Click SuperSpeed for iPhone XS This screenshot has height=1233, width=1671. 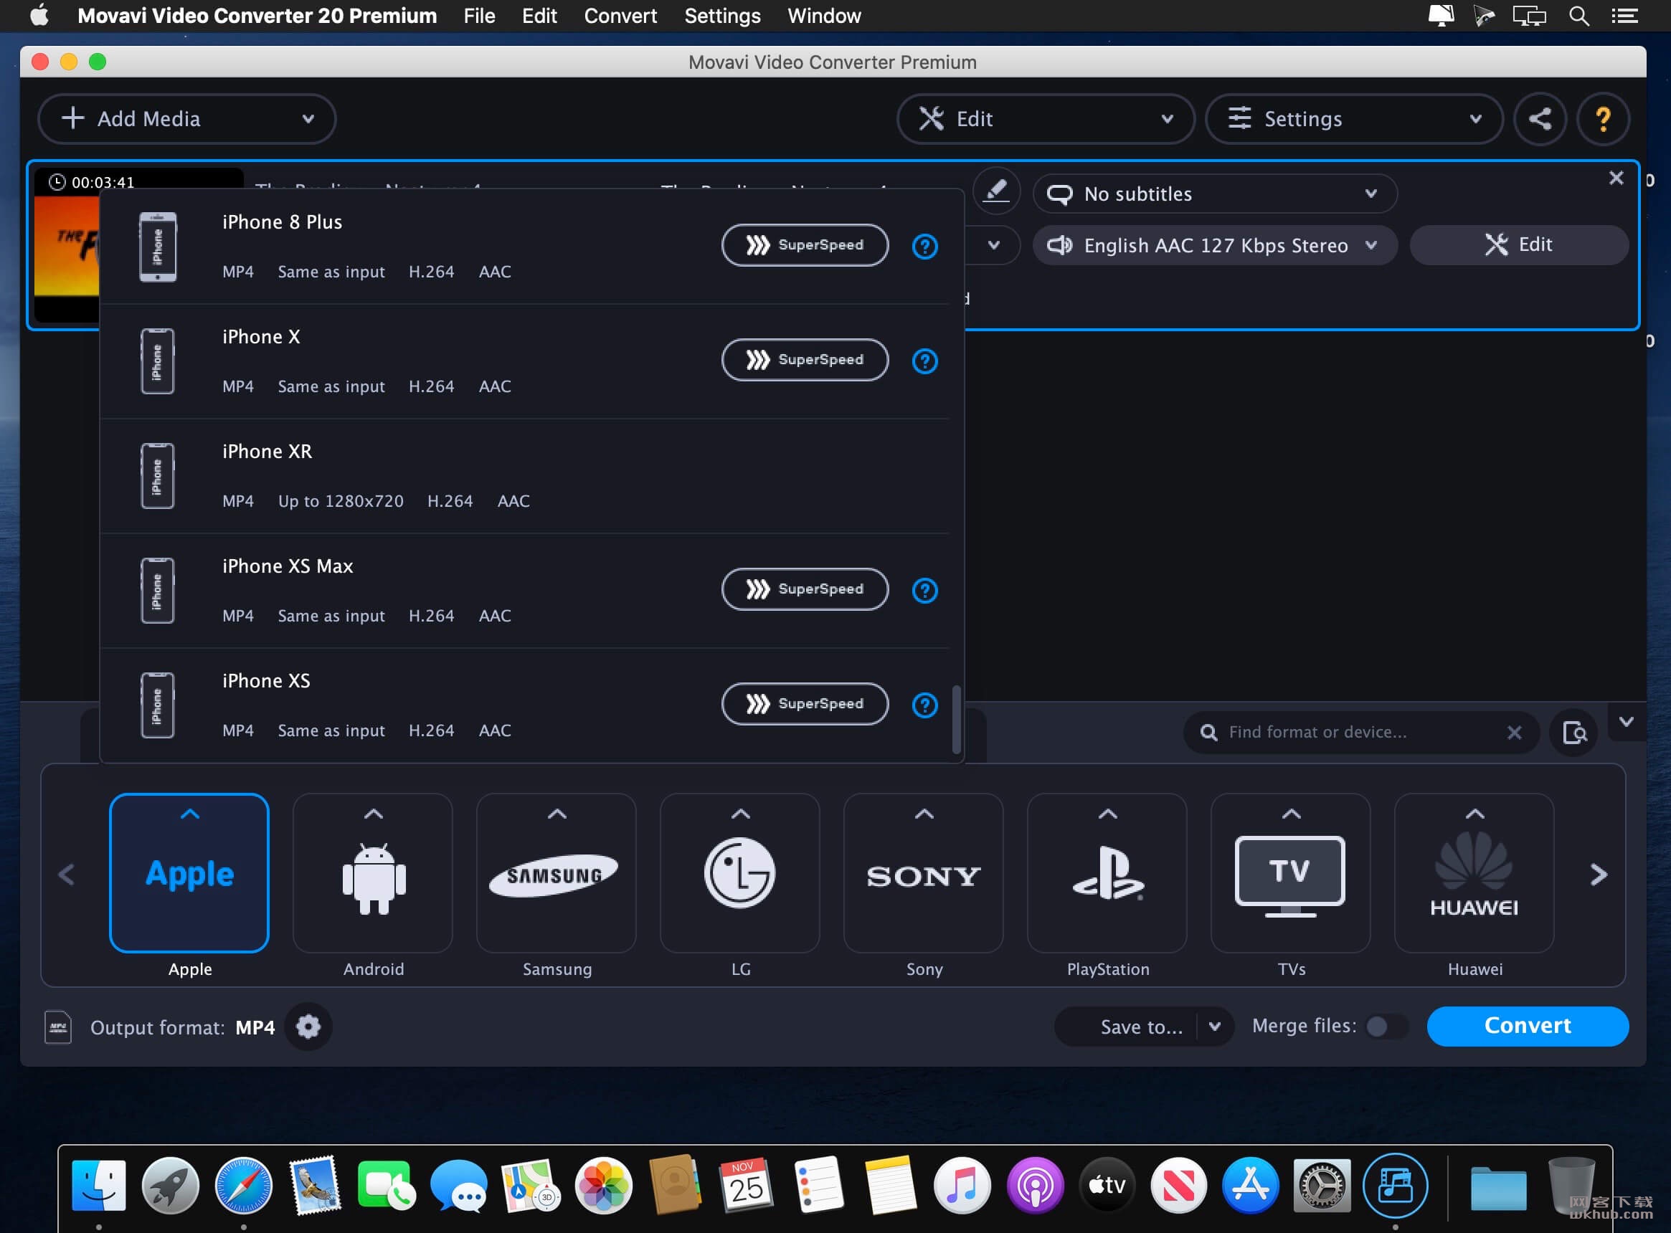805,705
